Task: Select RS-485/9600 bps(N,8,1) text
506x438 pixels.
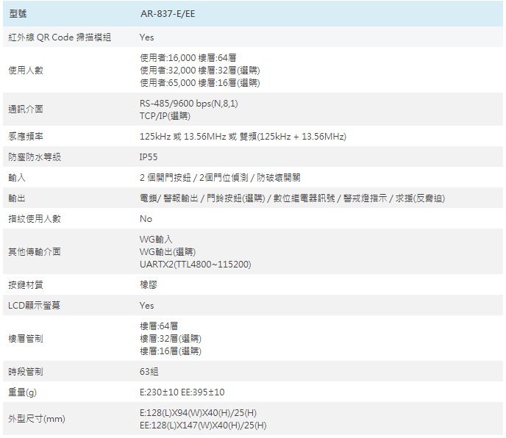Action: (189, 103)
